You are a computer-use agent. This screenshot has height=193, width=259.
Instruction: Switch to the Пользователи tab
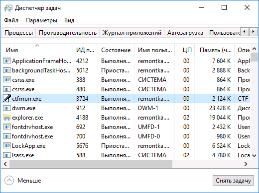[x=224, y=33]
